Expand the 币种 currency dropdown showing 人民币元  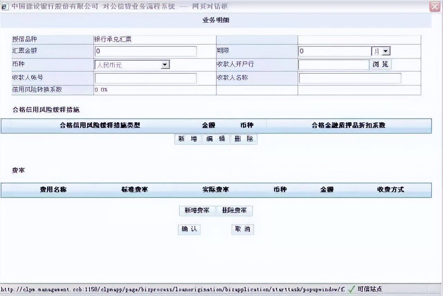pyautogui.click(x=165, y=64)
